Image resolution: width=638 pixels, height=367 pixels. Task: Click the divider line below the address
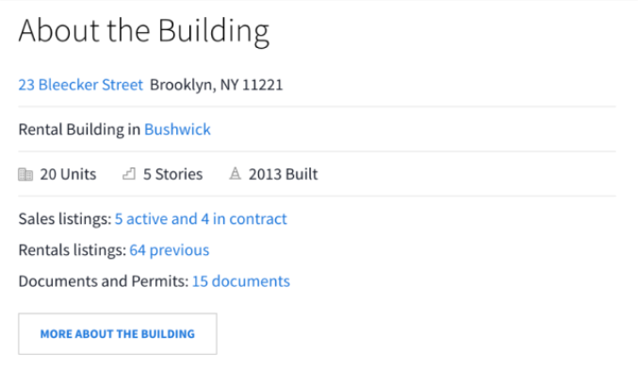[317, 106]
